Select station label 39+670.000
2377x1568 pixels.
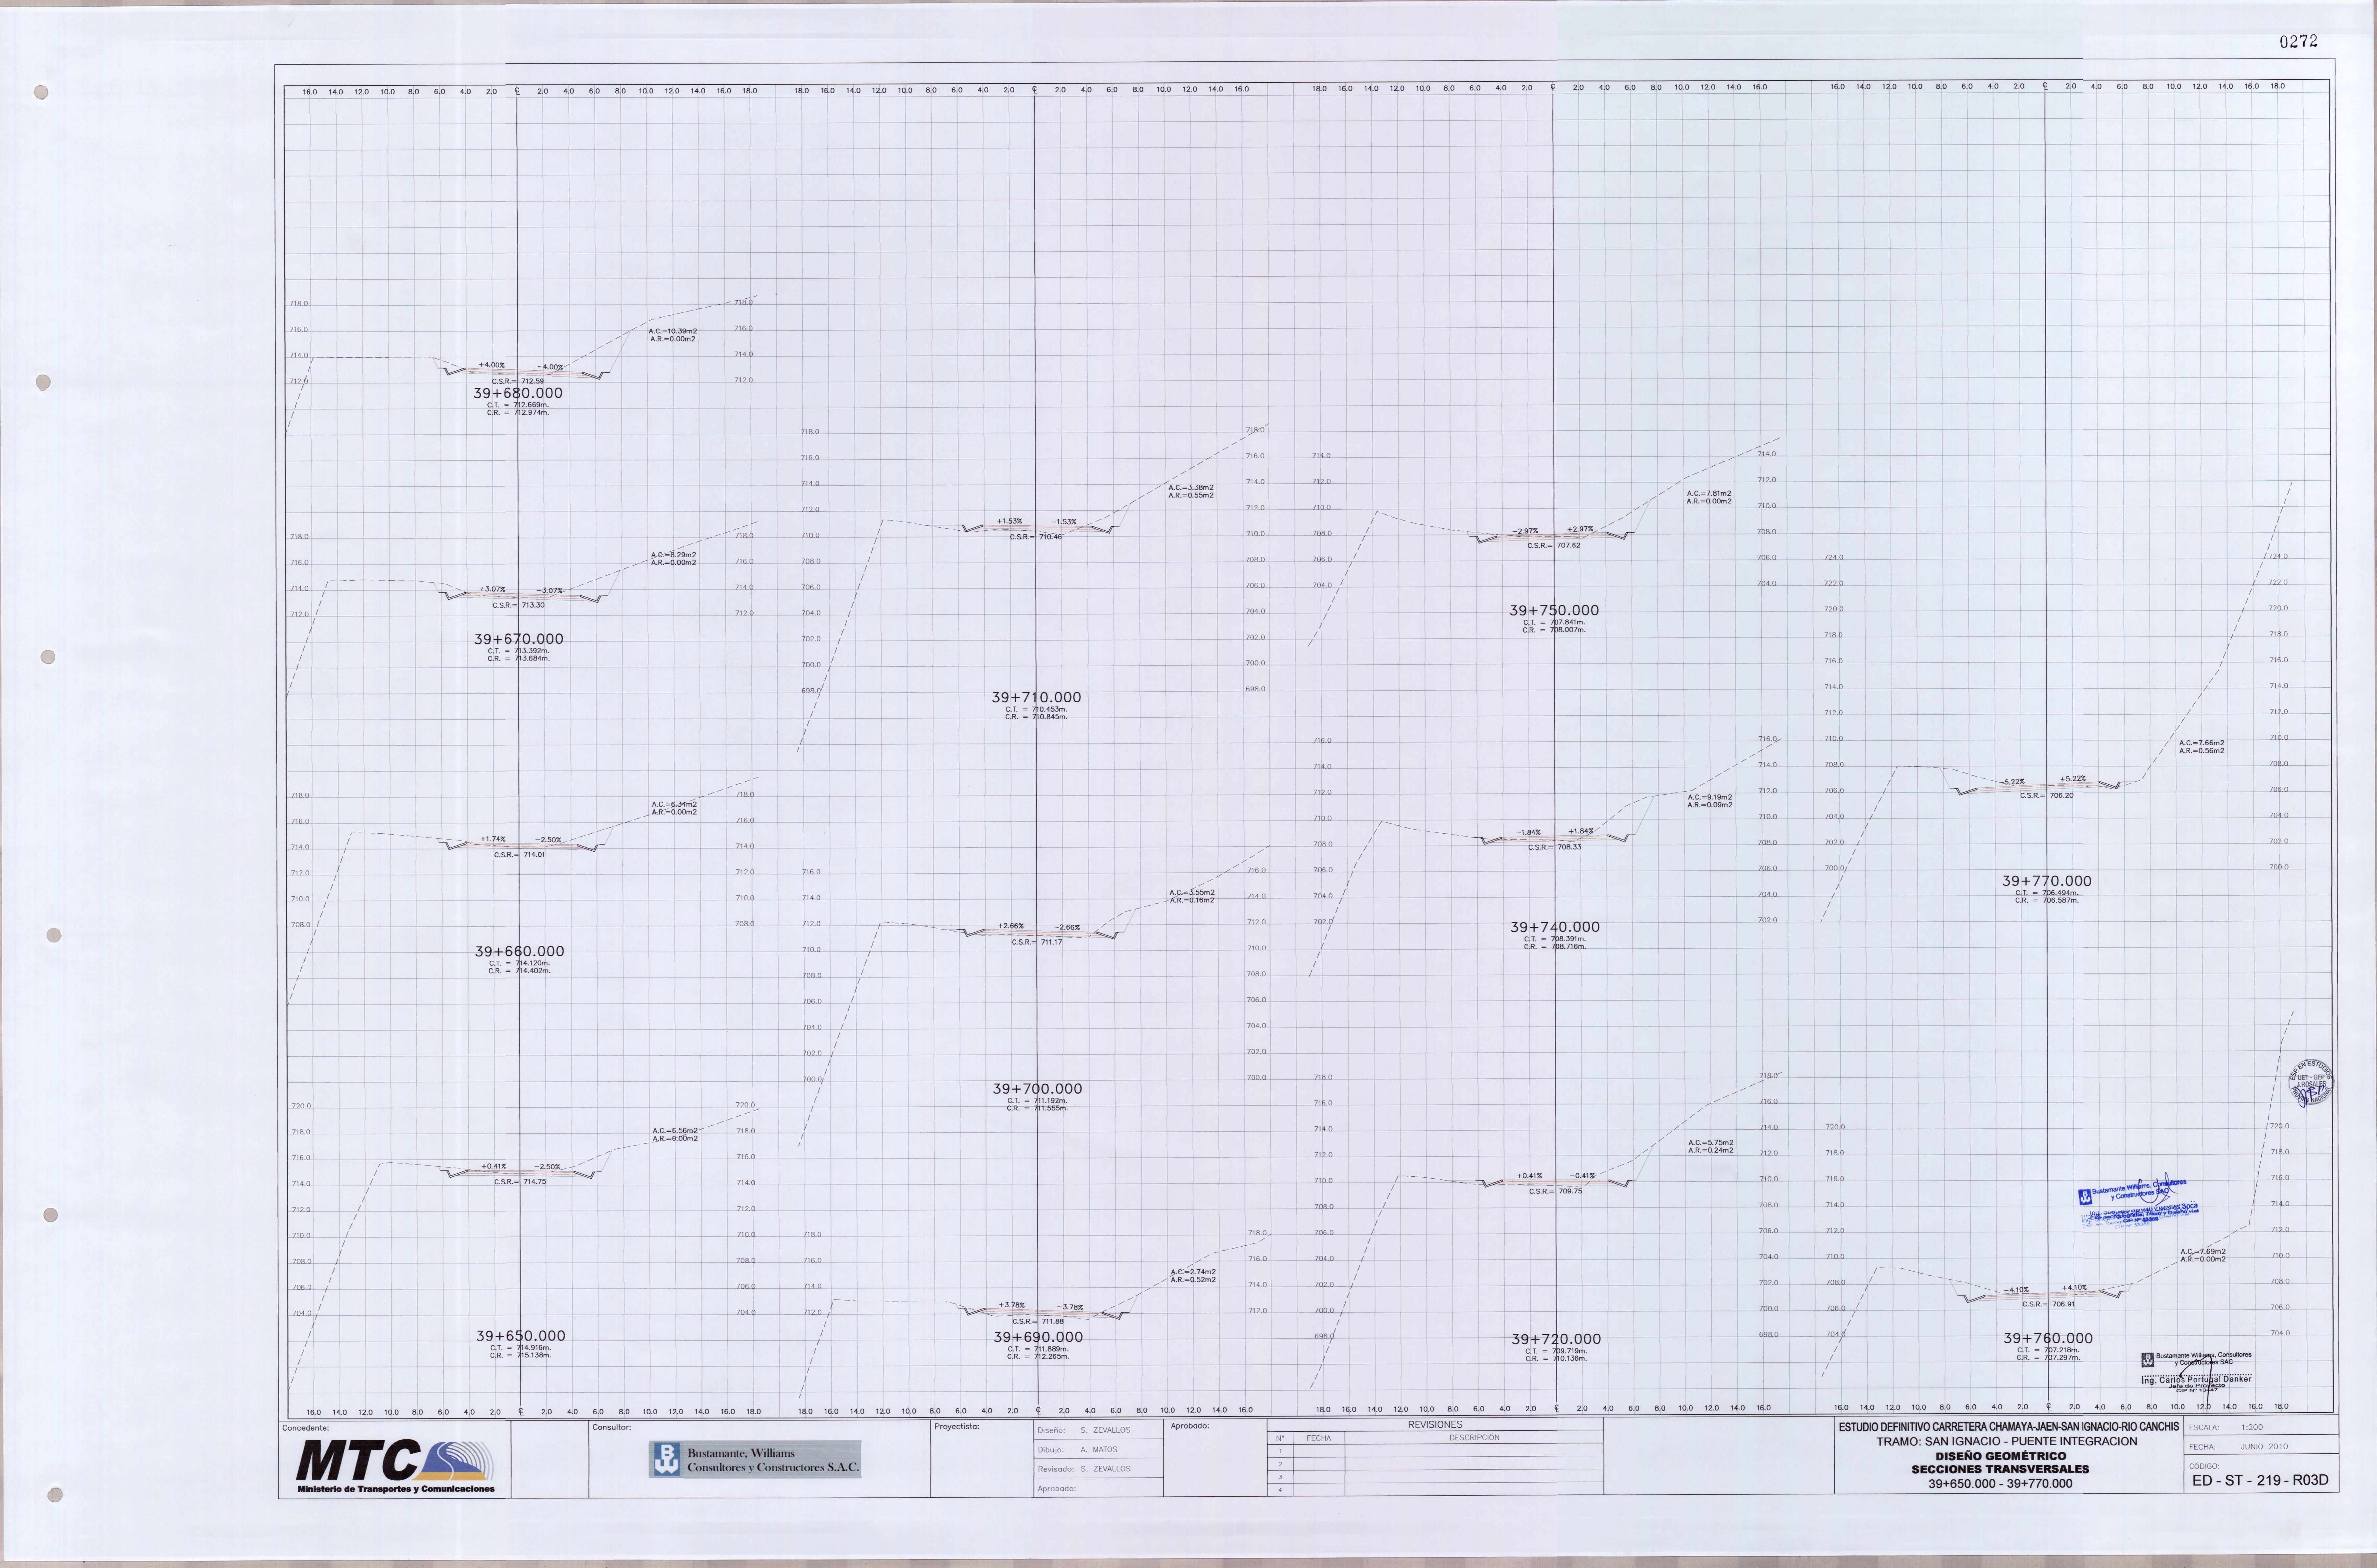click(519, 639)
